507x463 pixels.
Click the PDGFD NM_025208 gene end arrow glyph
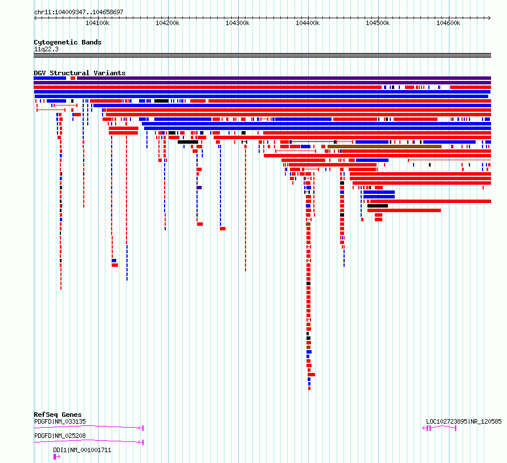[x=141, y=442]
